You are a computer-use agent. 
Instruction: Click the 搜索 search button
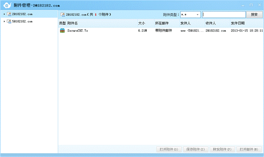pyautogui.click(x=254, y=14)
